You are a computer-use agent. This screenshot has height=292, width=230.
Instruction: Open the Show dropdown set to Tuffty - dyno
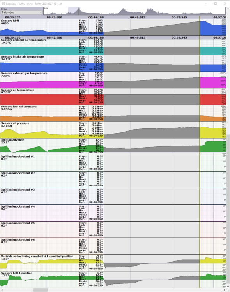tap(21, 12)
